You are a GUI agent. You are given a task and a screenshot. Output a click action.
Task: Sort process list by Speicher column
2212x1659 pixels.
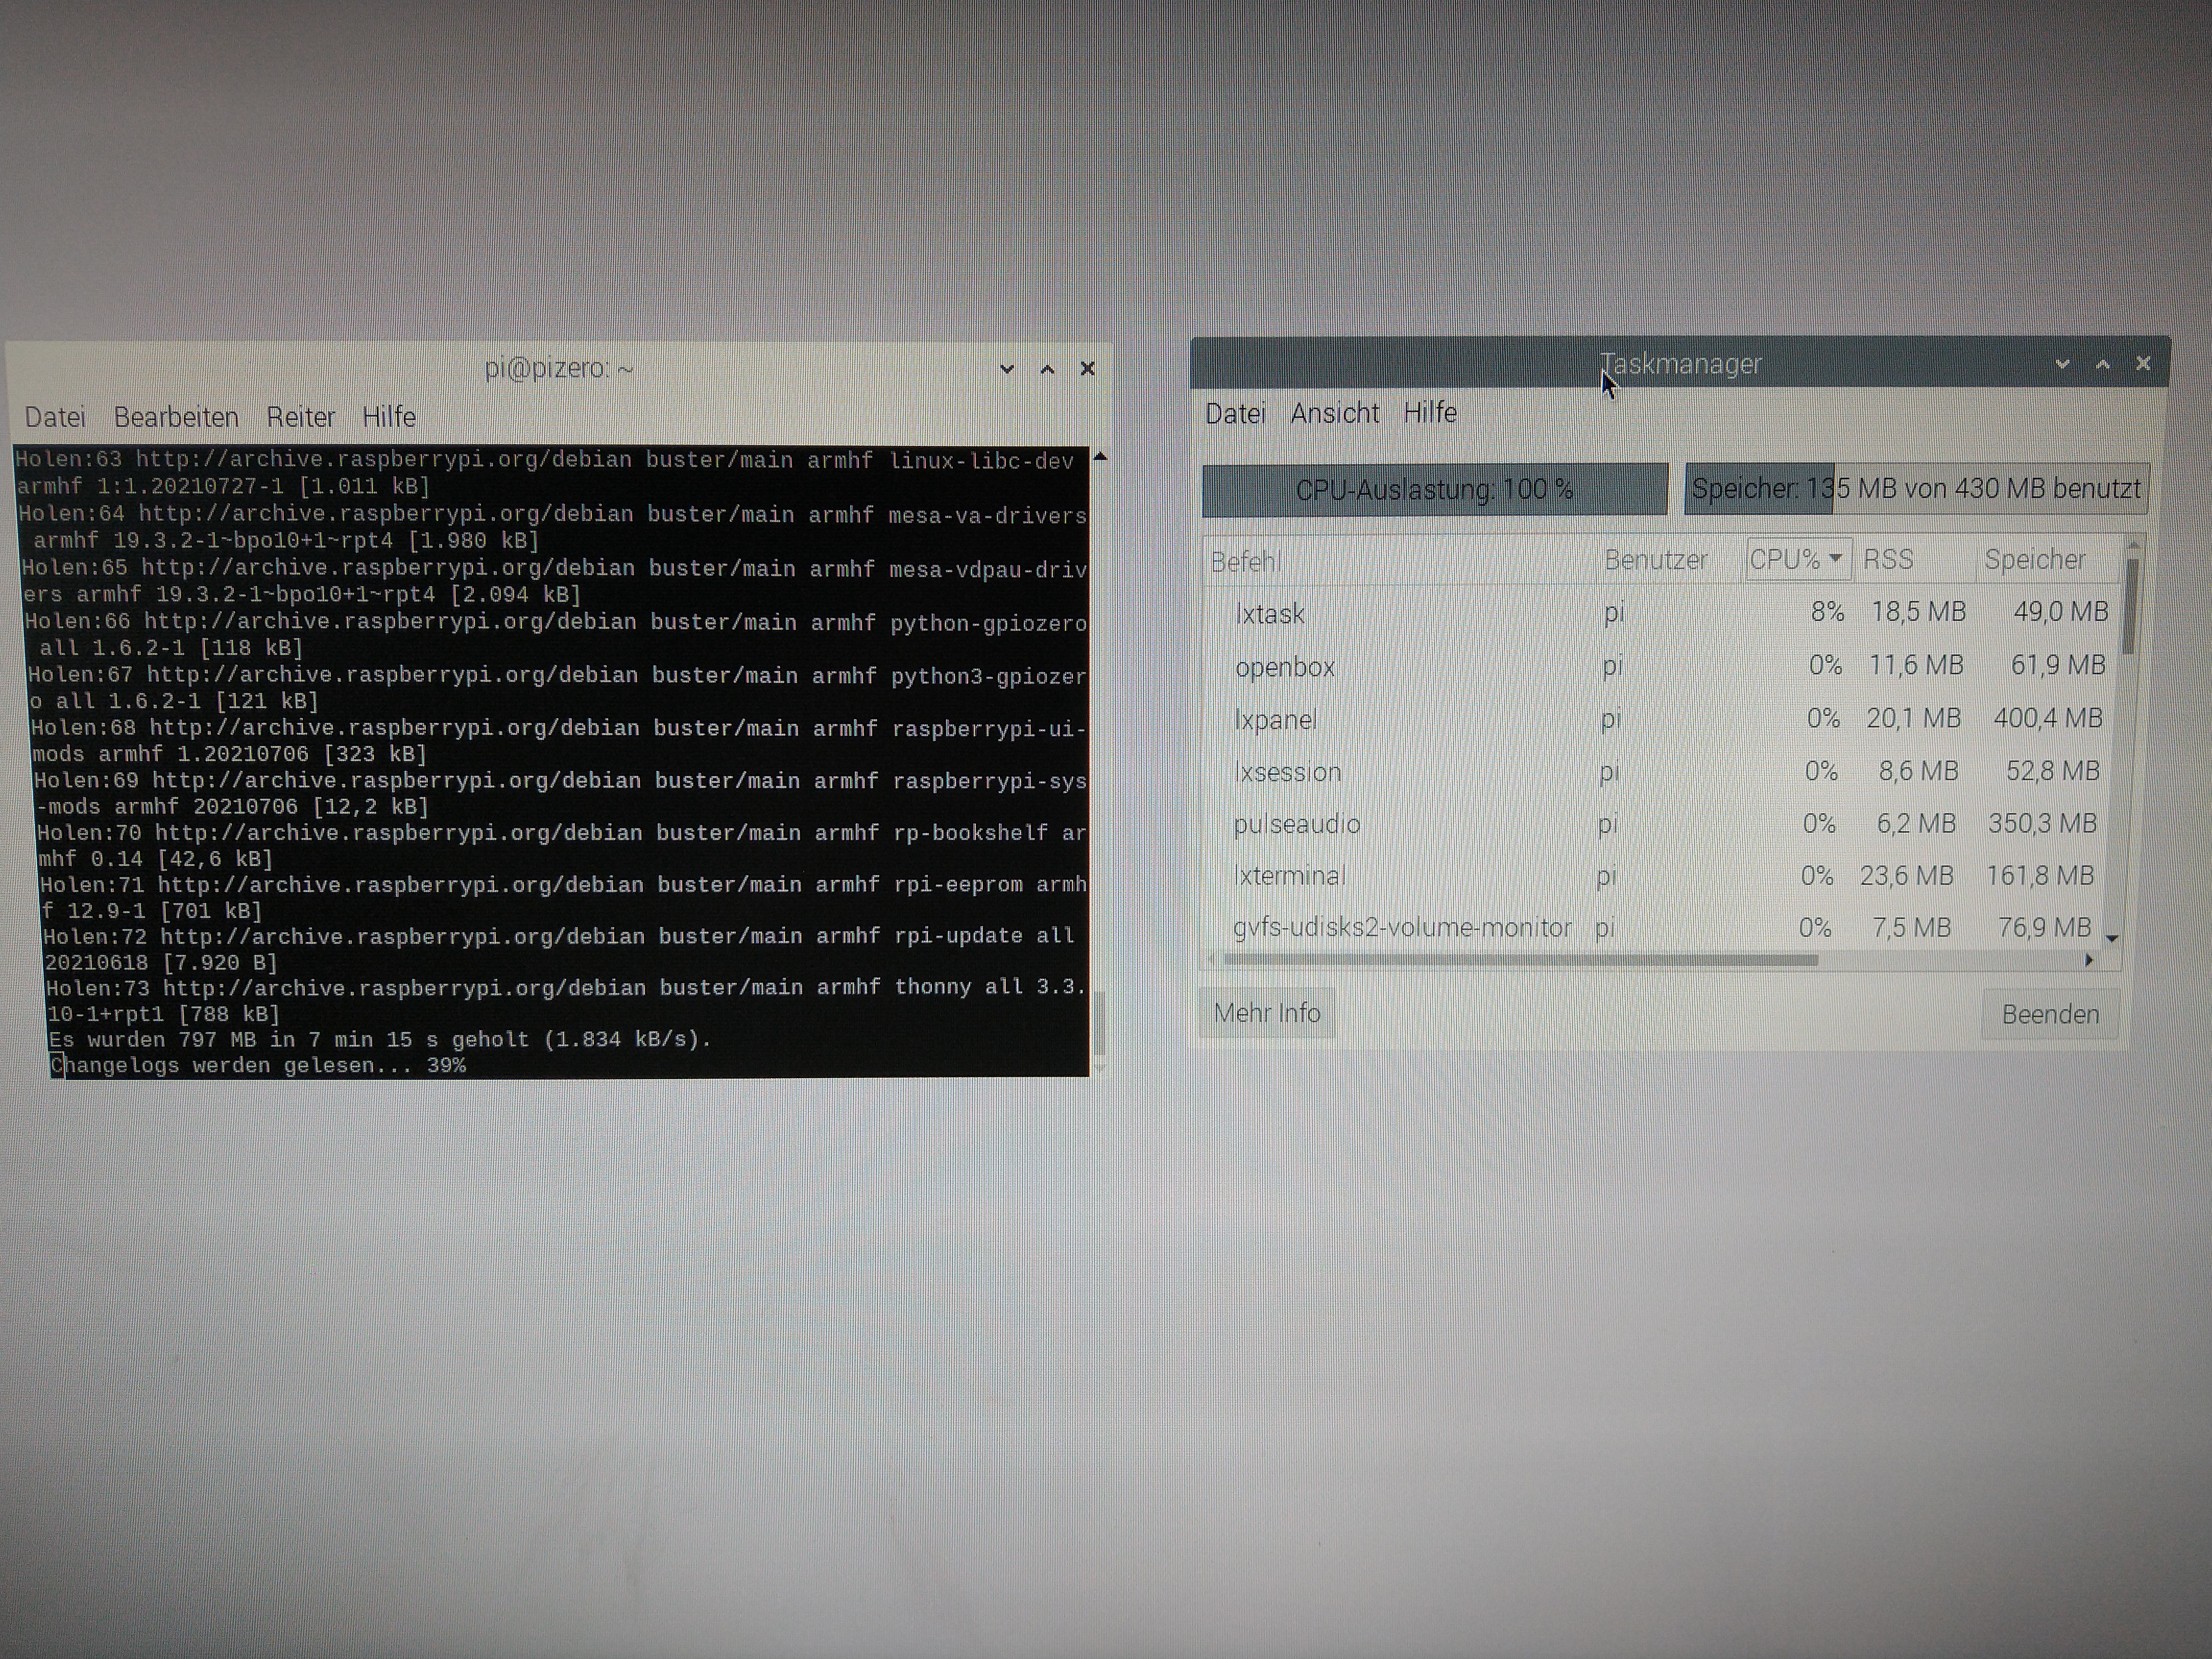tap(2035, 559)
